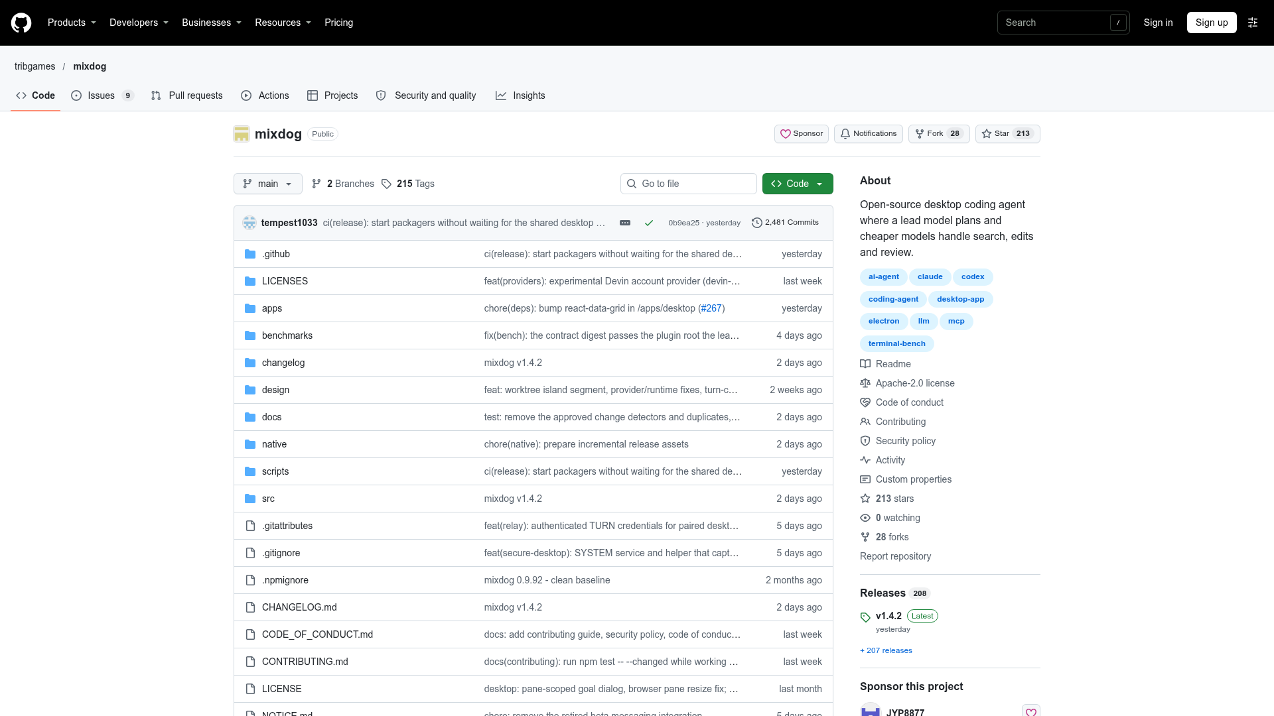
Task: Focus the Search field in header
Action: (1063, 23)
